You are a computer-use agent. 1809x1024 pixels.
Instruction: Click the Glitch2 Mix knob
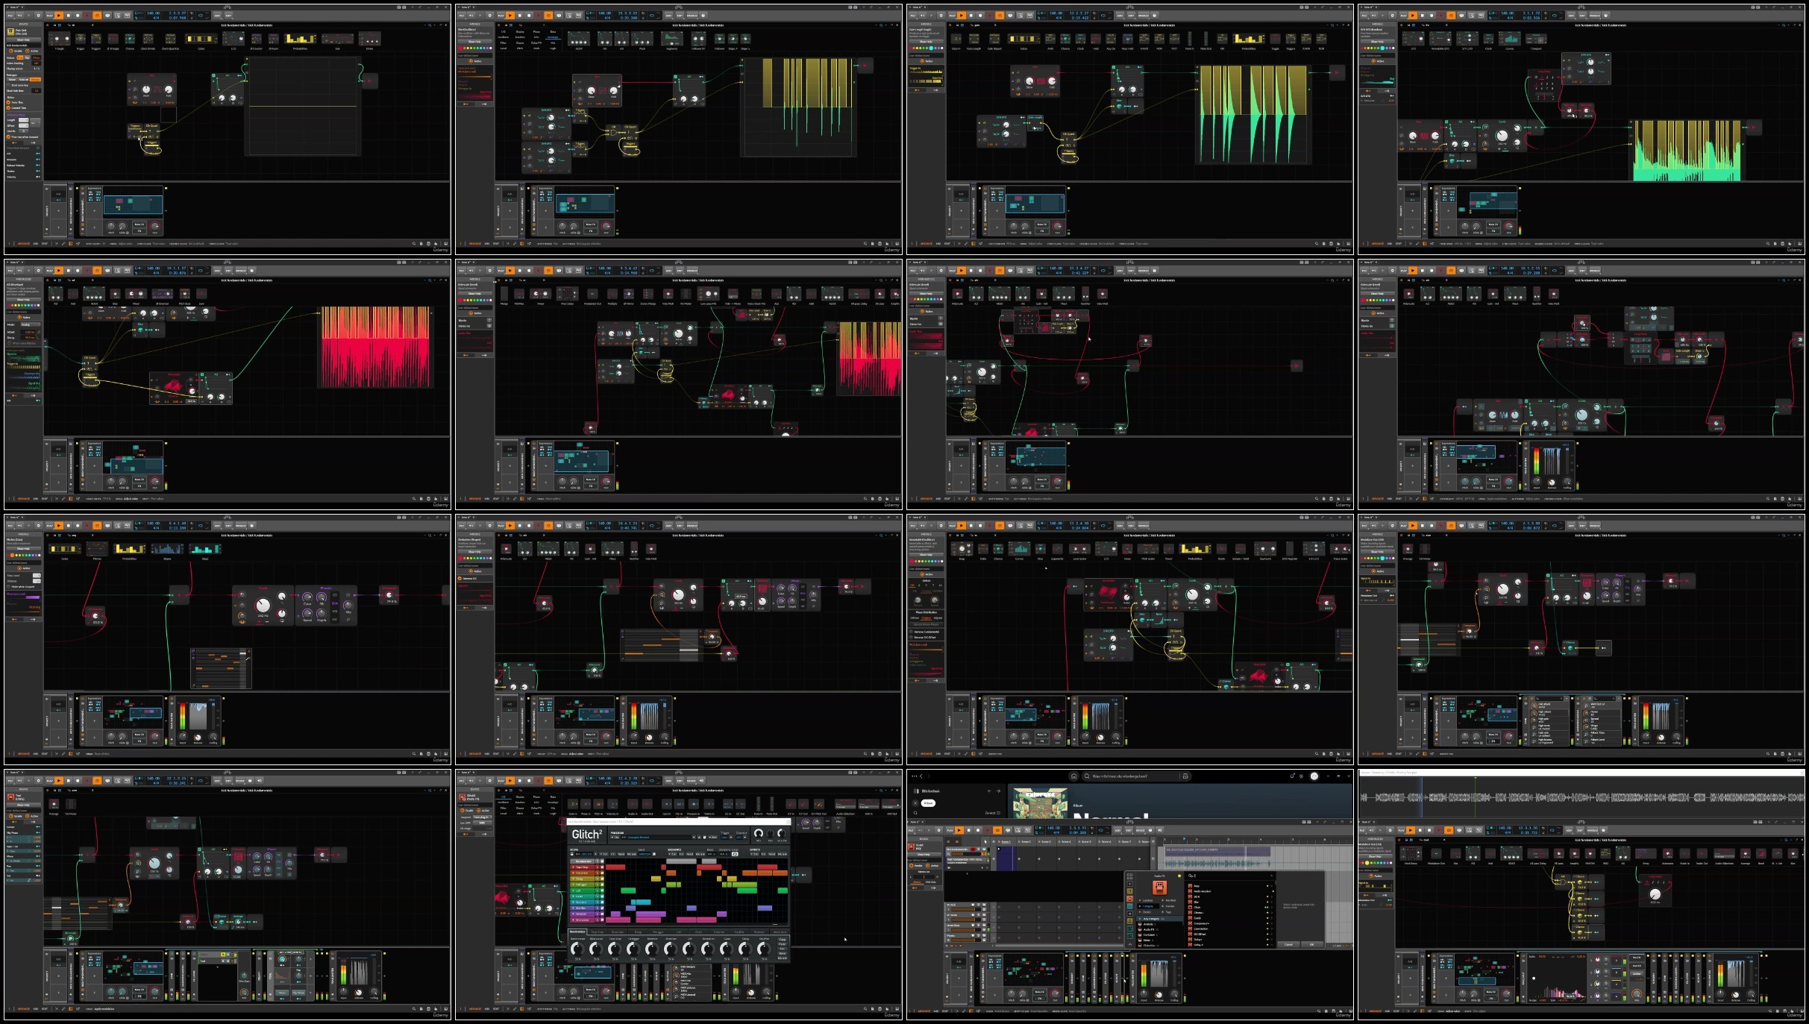[x=758, y=833]
